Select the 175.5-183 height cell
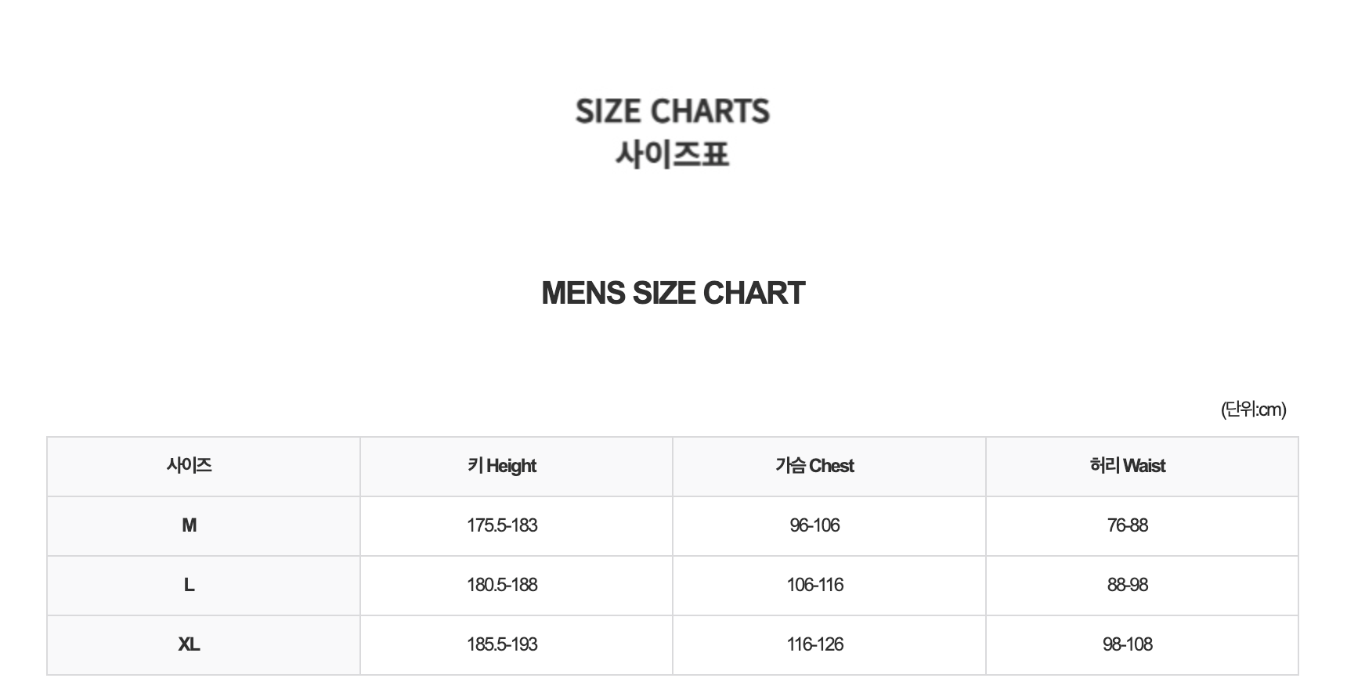1347x689 pixels. 502,525
